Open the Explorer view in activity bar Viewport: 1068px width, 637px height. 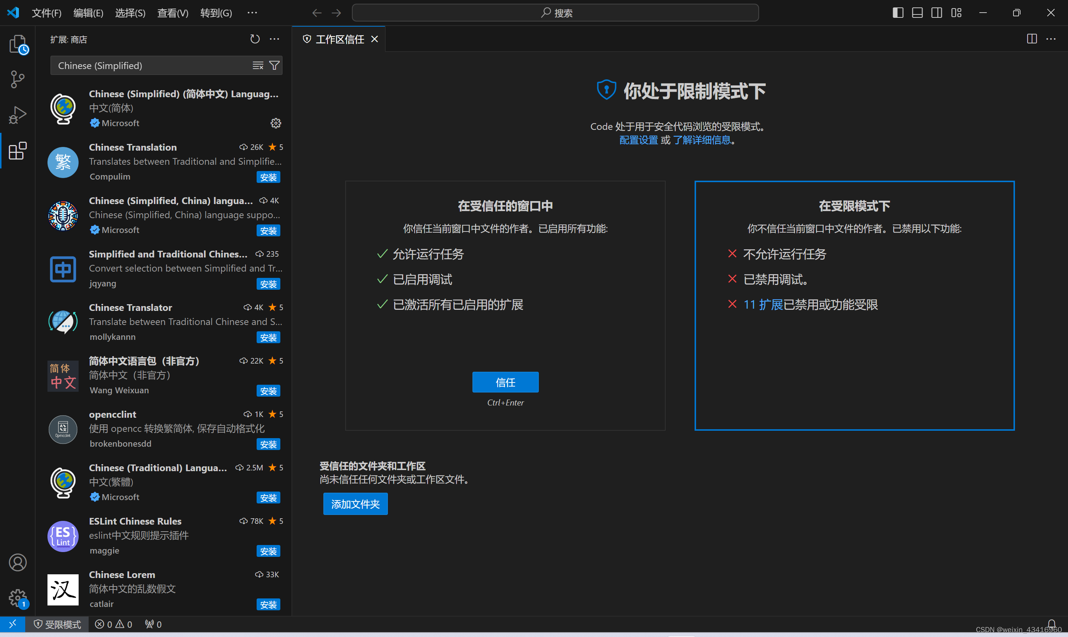tap(17, 43)
